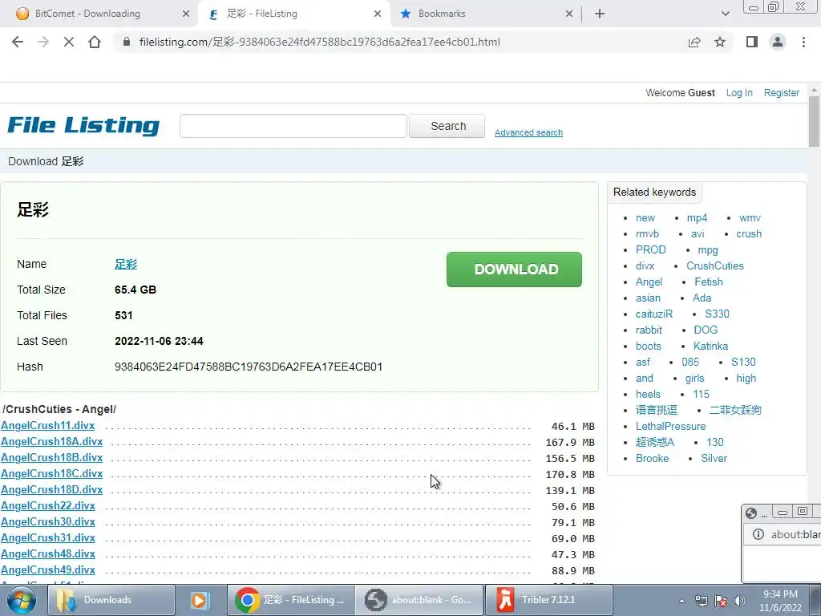Image resolution: width=821 pixels, height=616 pixels.
Task: Click the 'caituziR' related keyword
Action: pyautogui.click(x=654, y=314)
